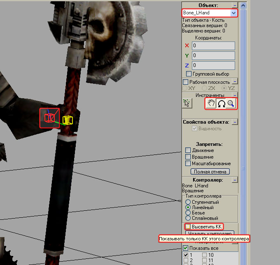
Task: Activate the hand pan tool
Action: [211, 104]
